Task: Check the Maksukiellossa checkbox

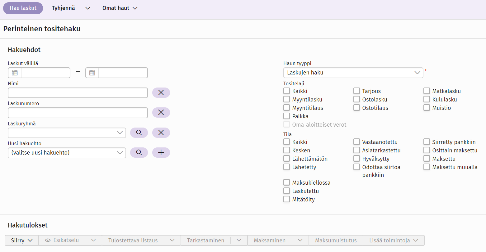Action: [287, 182]
